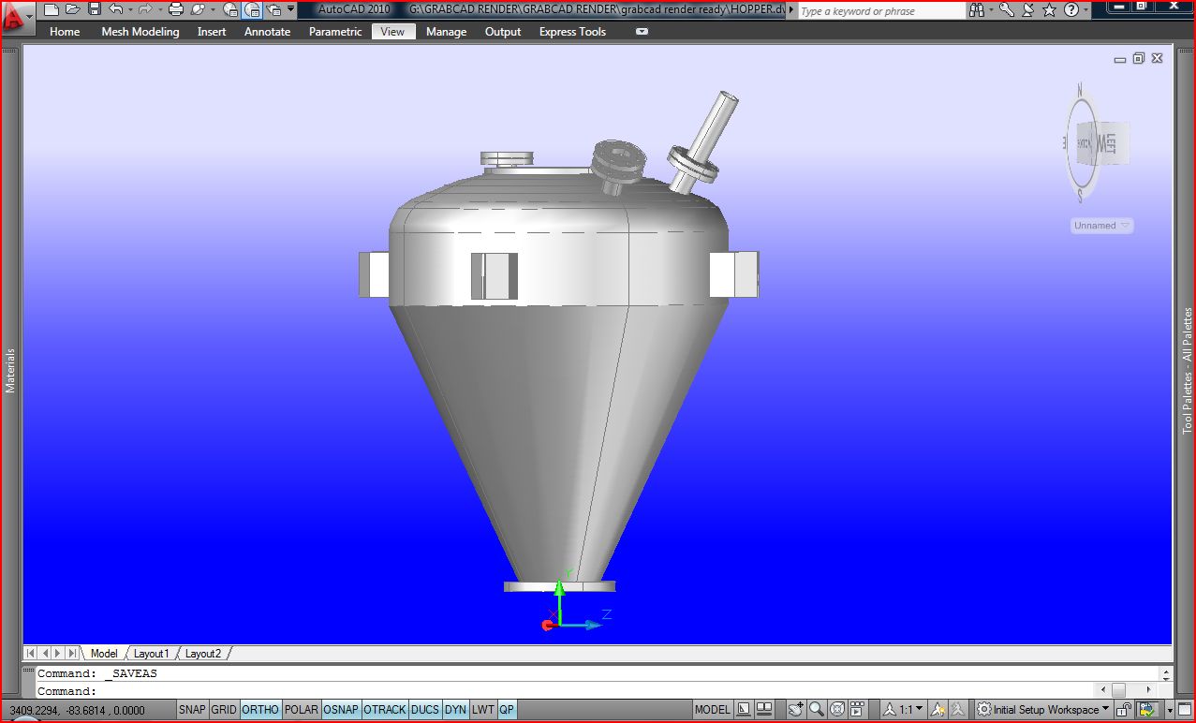Click the toolbar lock padlock icon
Viewport: 1196px width, 723px height.
(x=1124, y=710)
